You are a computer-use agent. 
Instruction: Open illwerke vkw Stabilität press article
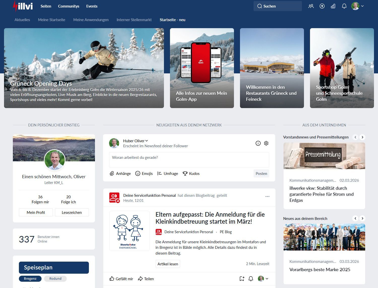(322, 194)
